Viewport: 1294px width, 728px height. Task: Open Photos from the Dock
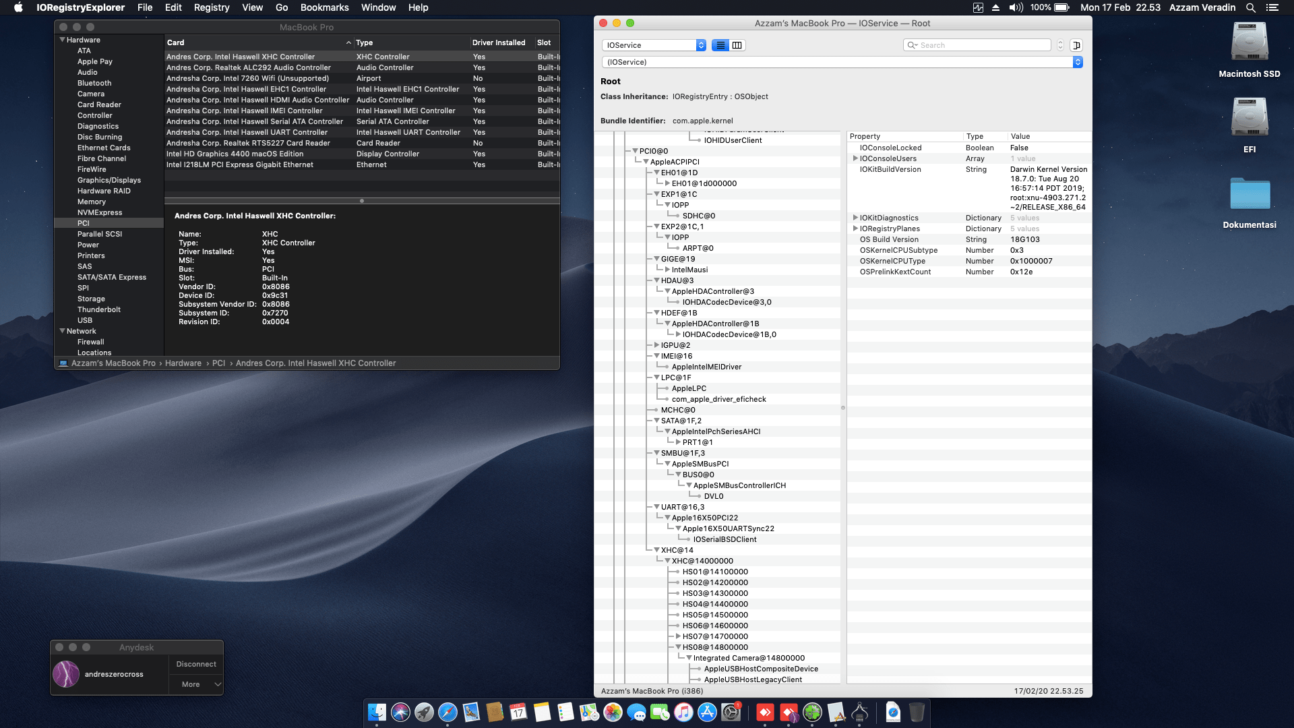pyautogui.click(x=613, y=712)
